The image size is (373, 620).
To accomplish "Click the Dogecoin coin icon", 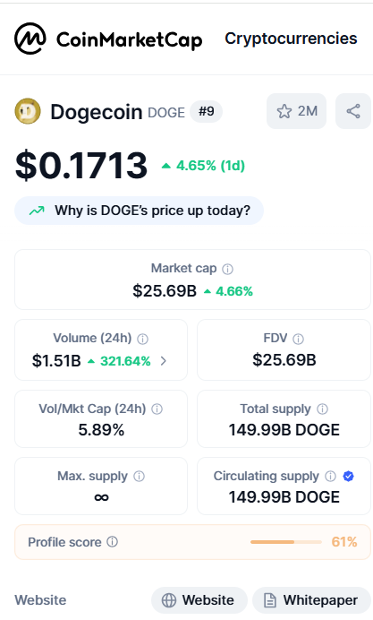I will (x=28, y=111).
